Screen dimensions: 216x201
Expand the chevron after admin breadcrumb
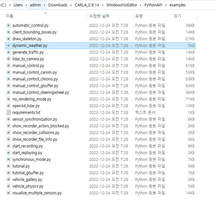44,5
